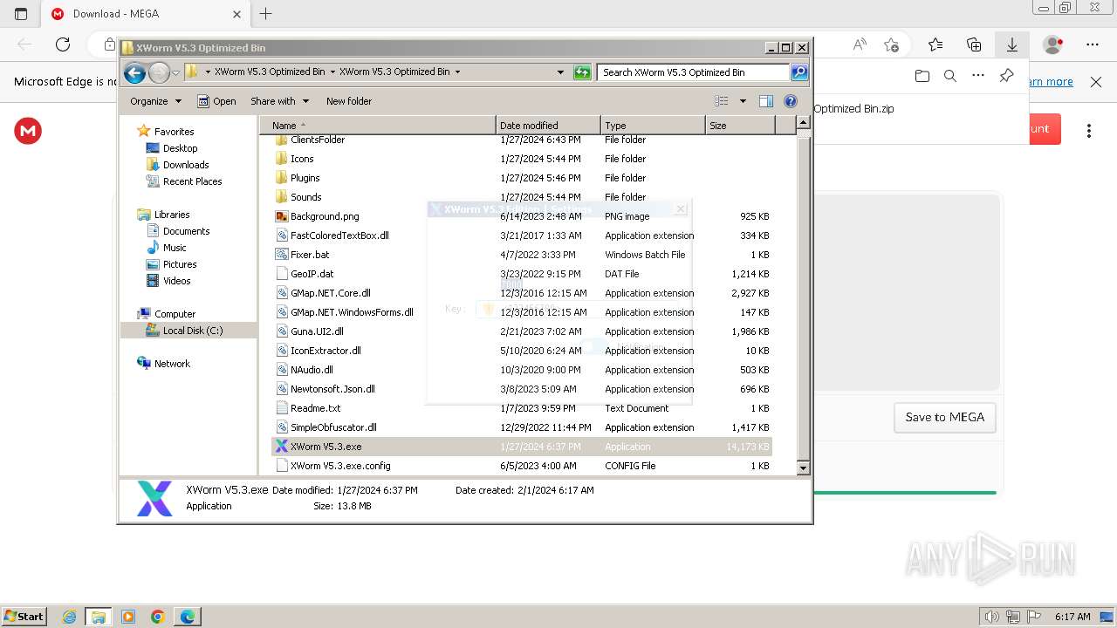Click the Search XWorm V5.3 Optimized Bin field
The image size is (1117, 628).
click(695, 72)
